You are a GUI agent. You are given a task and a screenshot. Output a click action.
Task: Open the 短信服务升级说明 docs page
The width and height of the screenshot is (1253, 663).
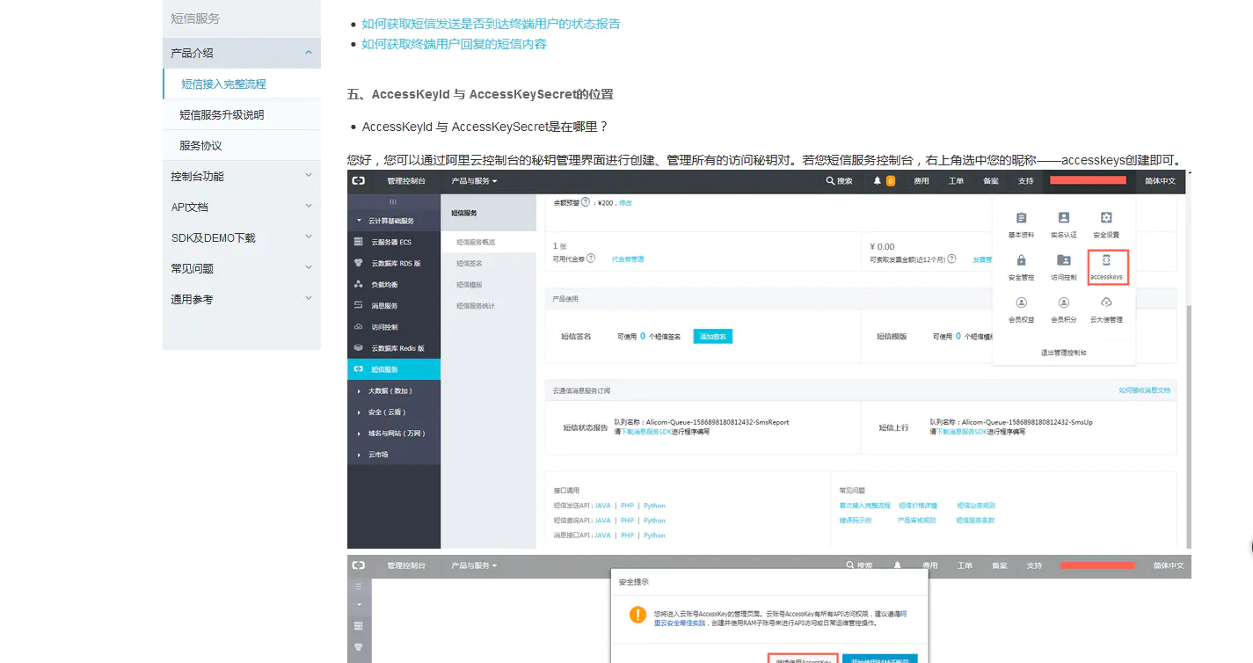[222, 115]
